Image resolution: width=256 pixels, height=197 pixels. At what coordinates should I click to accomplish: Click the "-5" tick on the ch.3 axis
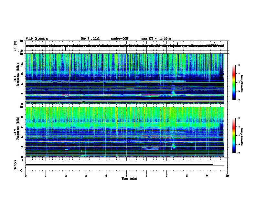(x=22, y=170)
